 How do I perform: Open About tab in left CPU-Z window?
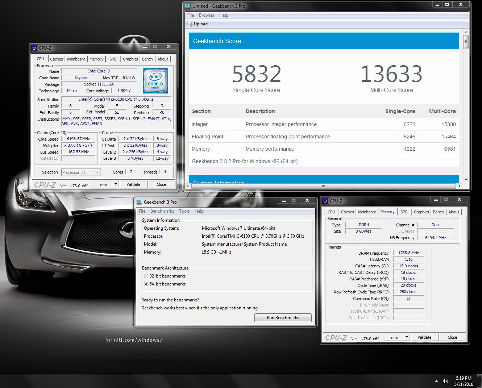[163, 59]
